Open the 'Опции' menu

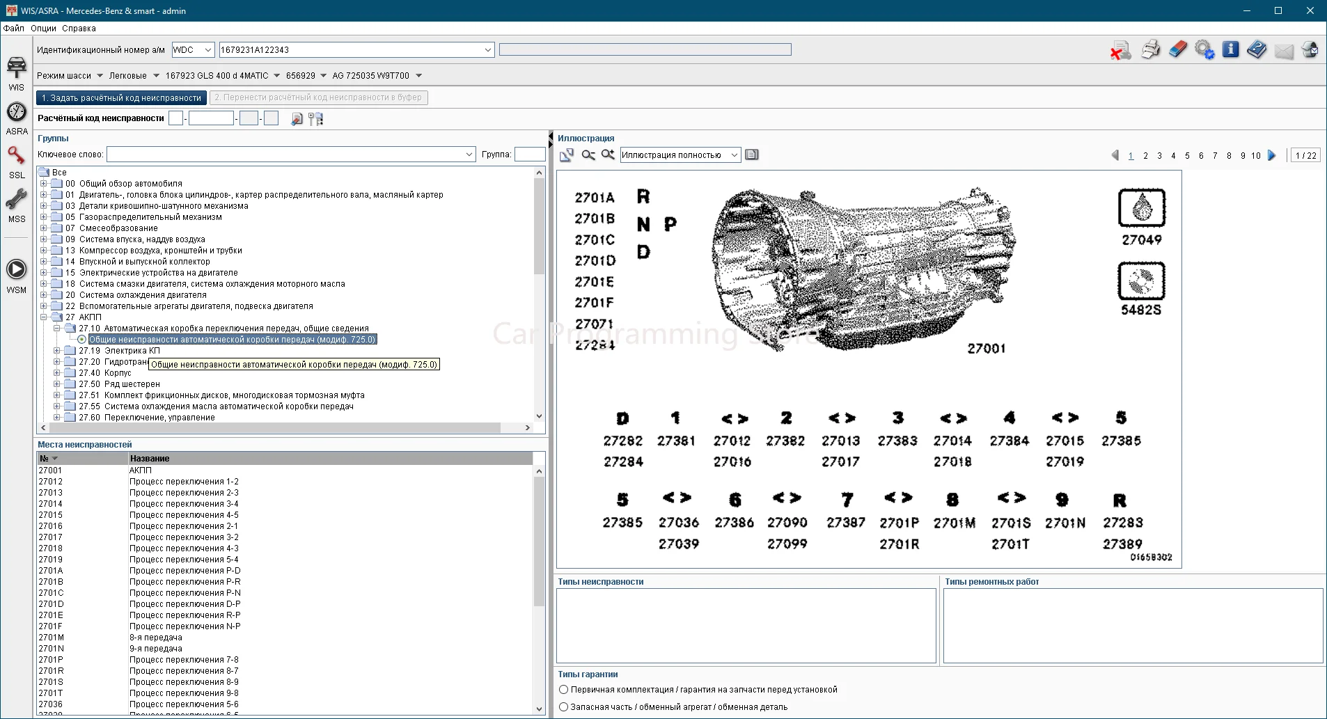pyautogui.click(x=43, y=29)
